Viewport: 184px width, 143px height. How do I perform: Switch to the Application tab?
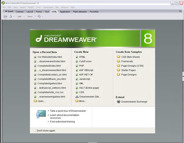[65, 12]
